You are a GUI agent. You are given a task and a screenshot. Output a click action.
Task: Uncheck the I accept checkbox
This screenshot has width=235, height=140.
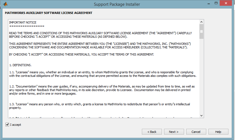[7, 125]
